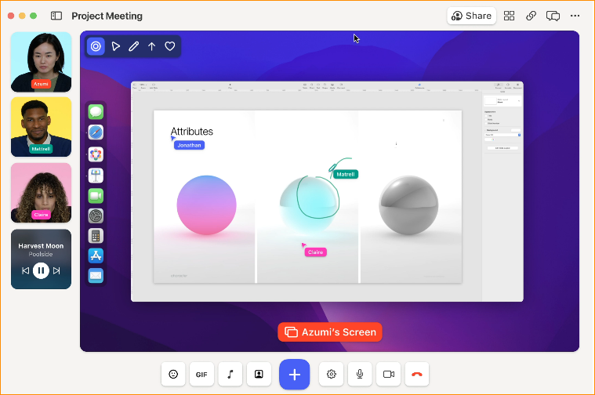Click the Azumi's Screen label button
Image resolution: width=595 pixels, height=395 pixels.
click(x=330, y=332)
